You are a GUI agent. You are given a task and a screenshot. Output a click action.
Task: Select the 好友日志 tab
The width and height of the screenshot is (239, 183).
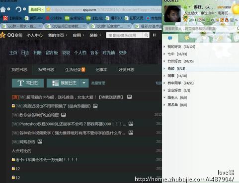[126, 70]
